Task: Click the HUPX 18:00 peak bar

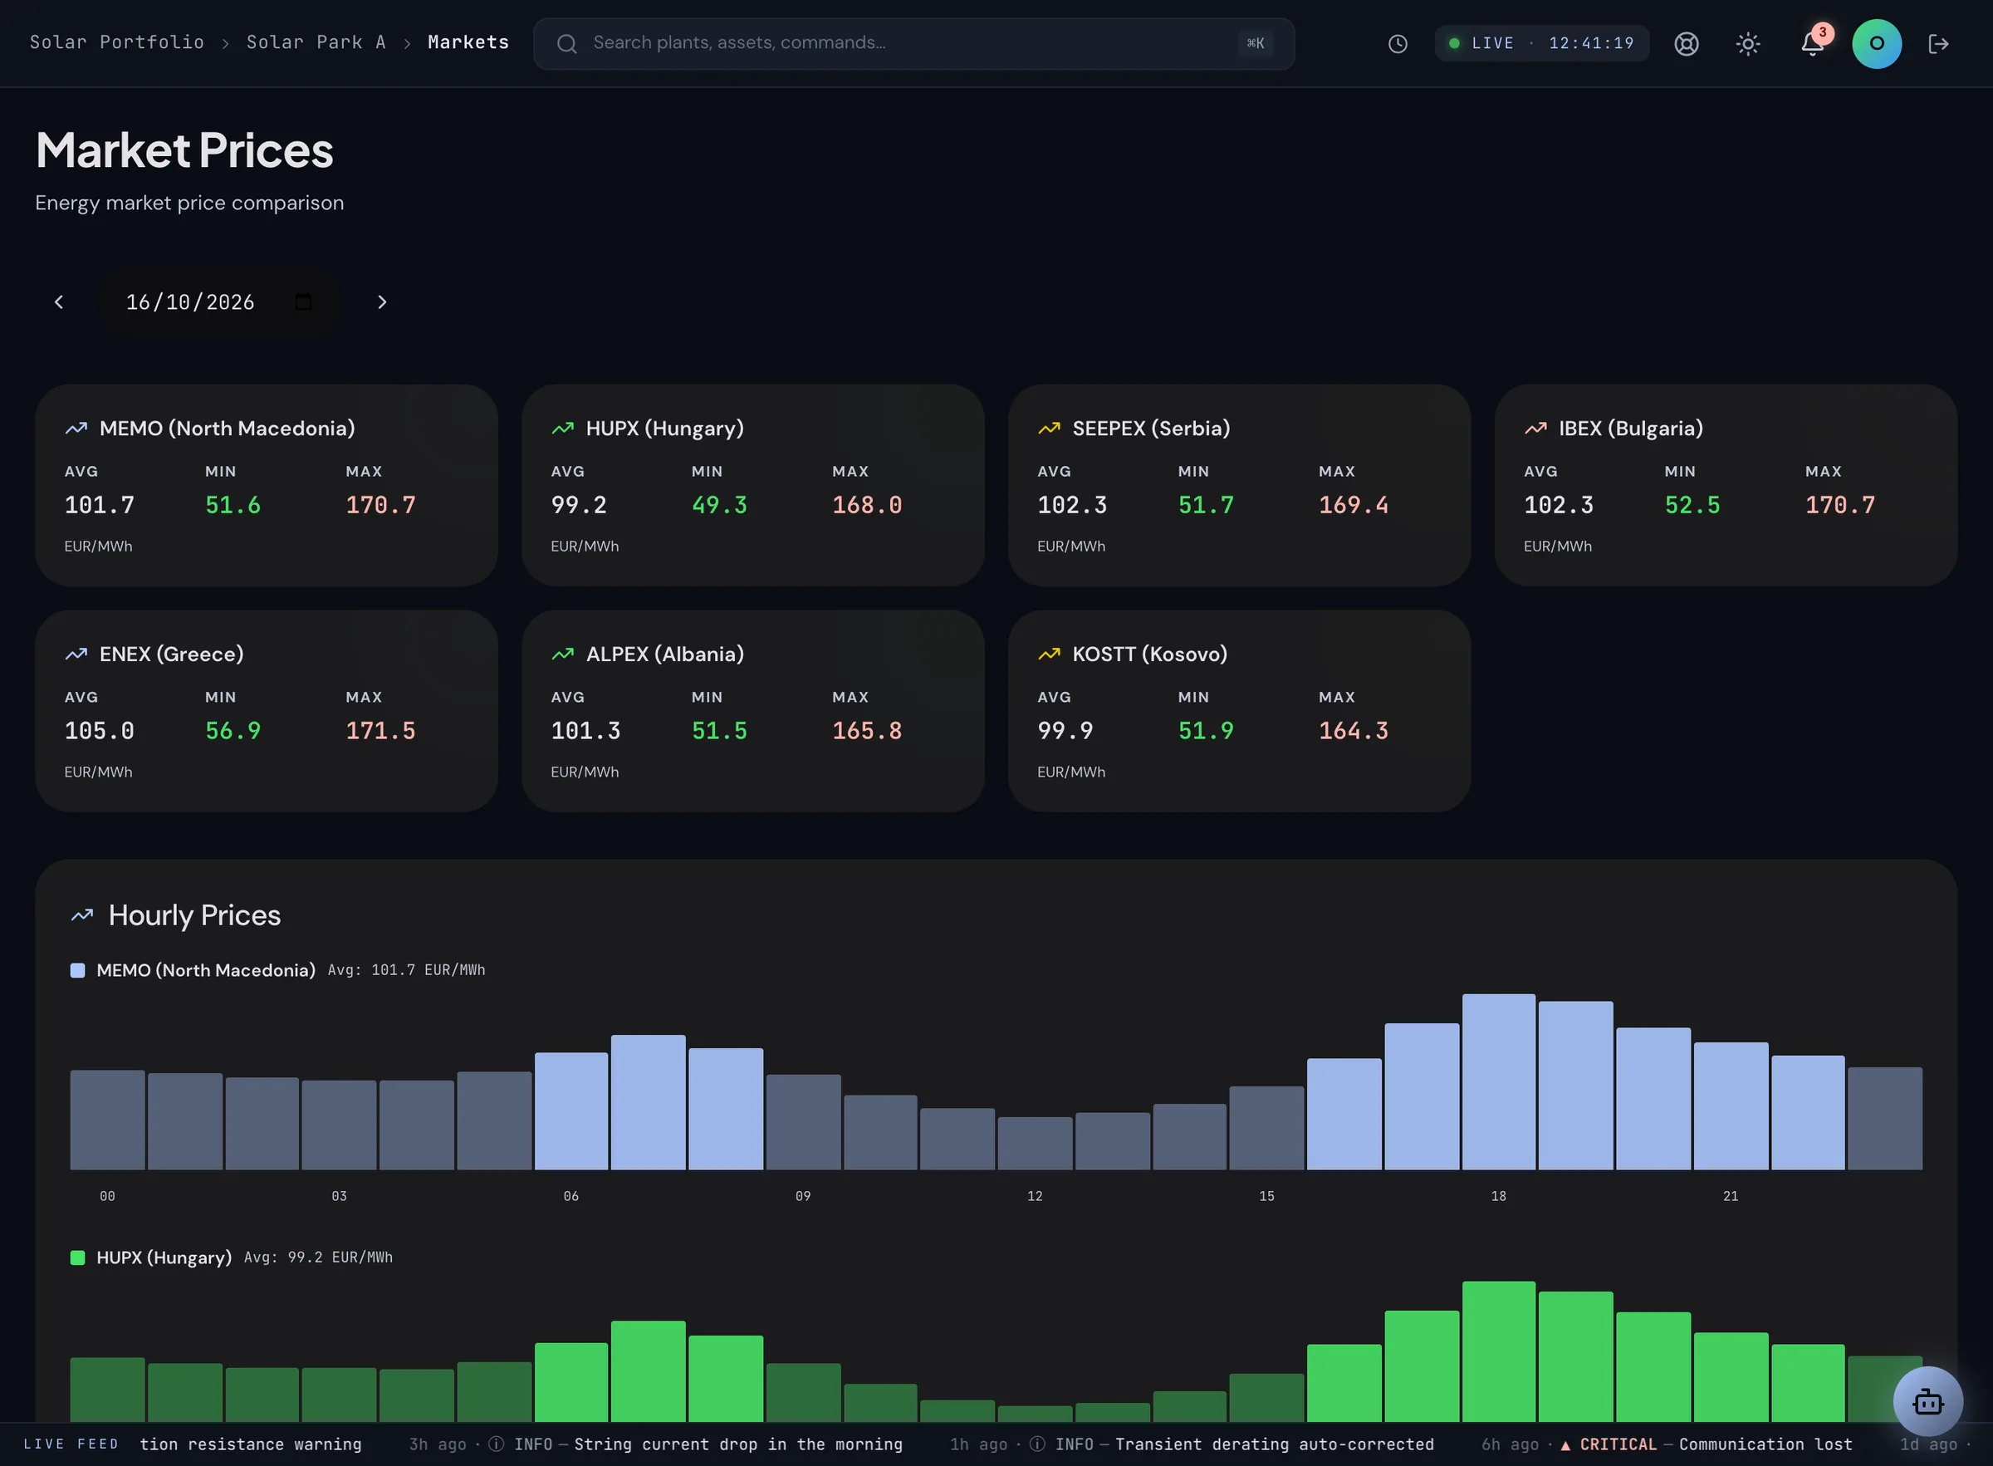Action: click(1498, 1351)
